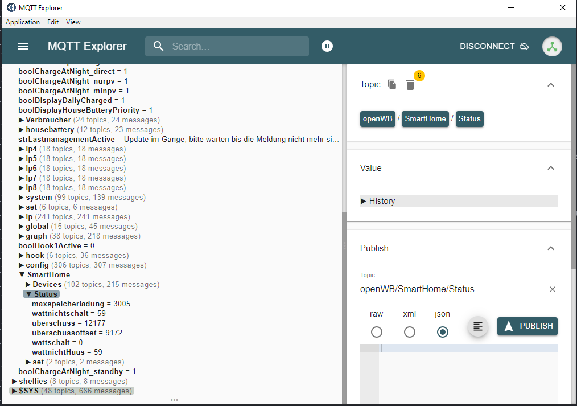This screenshot has height=406, width=577.
Task: Collapse the Publish panel section
Action: coord(550,248)
